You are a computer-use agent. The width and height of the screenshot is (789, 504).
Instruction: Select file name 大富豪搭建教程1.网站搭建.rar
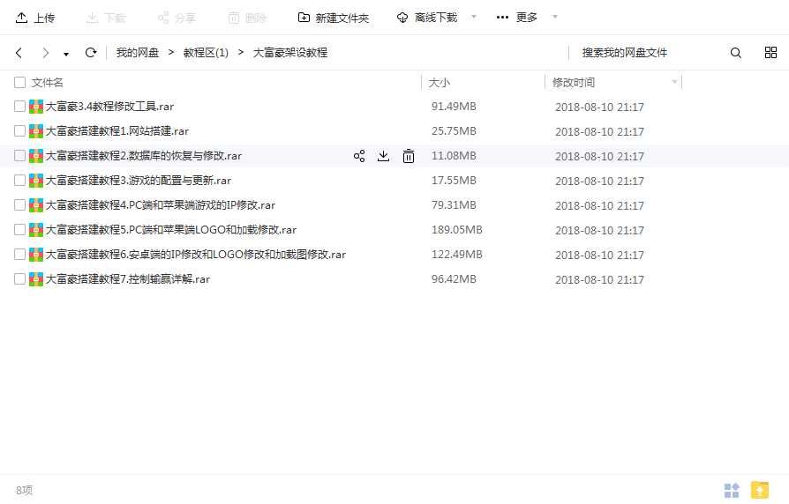click(117, 131)
